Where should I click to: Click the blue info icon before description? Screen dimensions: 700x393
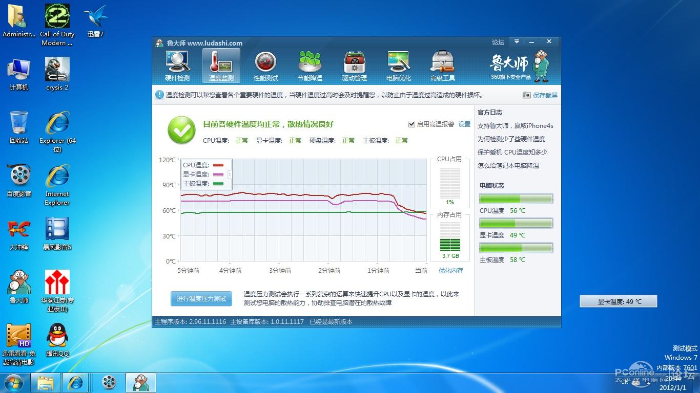point(159,95)
